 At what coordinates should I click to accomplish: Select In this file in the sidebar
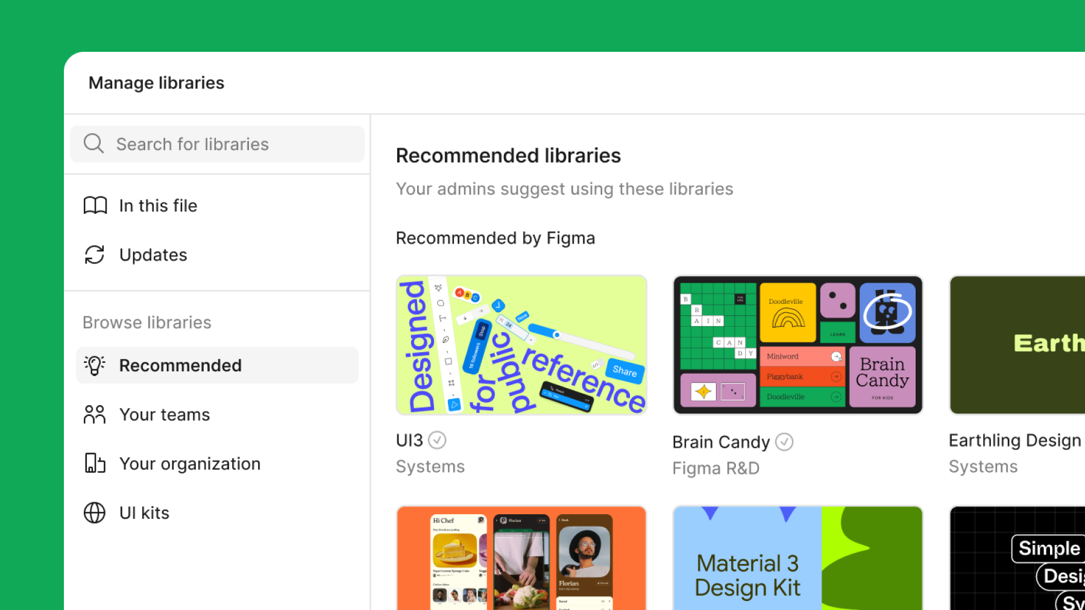click(158, 205)
